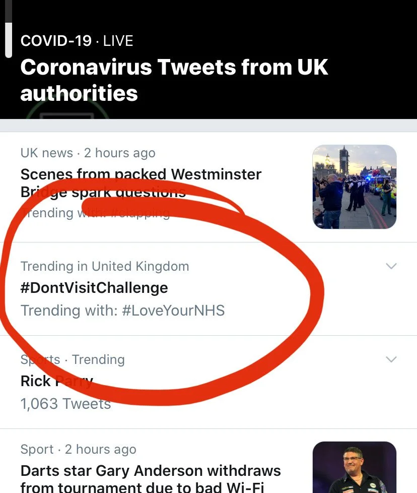417x493 pixels.
Task: Tap the COVID-19 LIVE label
Action: click(77, 41)
